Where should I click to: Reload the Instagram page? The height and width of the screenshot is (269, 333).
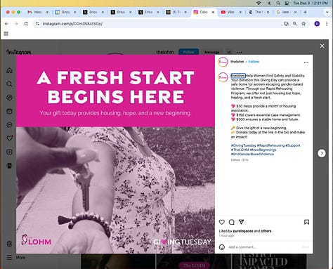26,24
